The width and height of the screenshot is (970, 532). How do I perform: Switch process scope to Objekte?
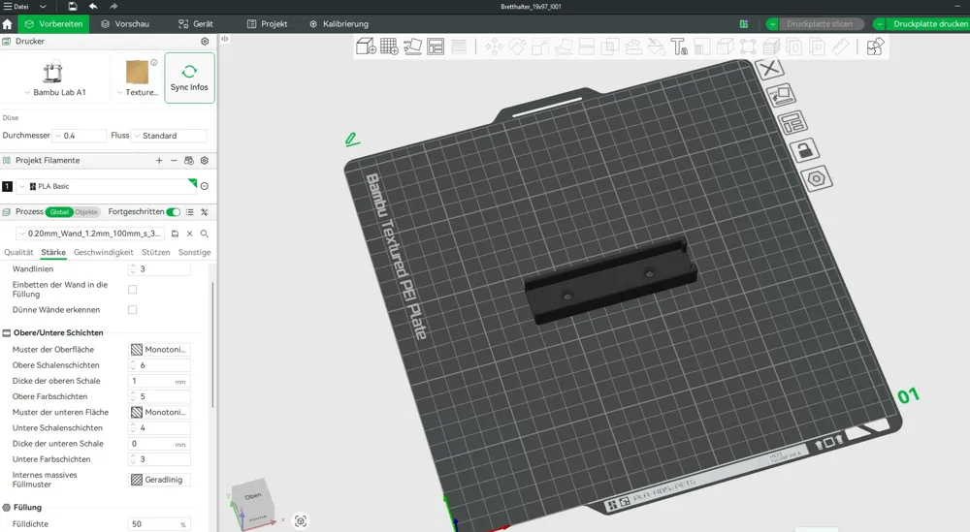pyautogui.click(x=86, y=212)
